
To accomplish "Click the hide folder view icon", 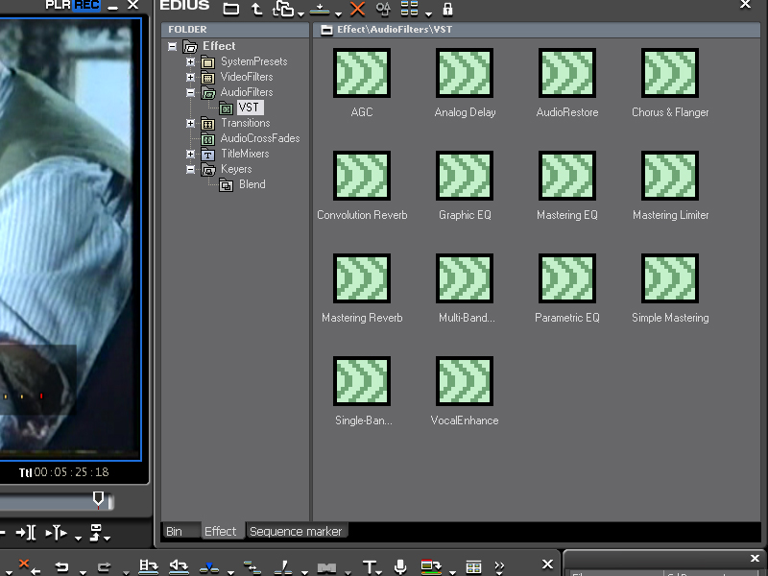I will pyautogui.click(x=231, y=10).
